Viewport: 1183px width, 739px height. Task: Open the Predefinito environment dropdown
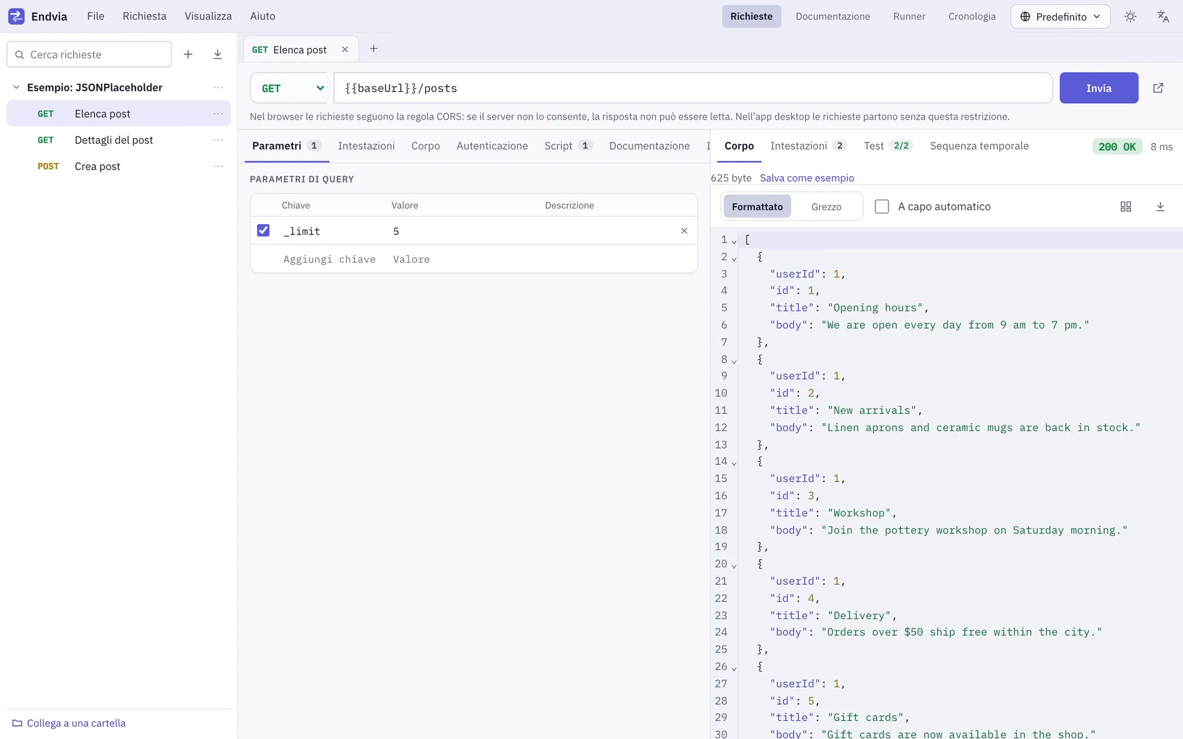pos(1060,16)
